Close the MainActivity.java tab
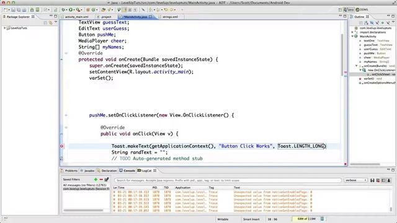The height and width of the screenshot is (223, 397). 150,17
